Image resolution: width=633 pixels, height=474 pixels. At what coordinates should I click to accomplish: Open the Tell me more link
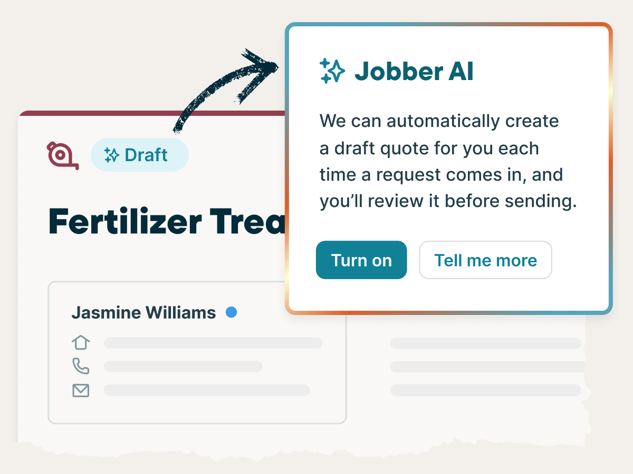click(x=485, y=260)
